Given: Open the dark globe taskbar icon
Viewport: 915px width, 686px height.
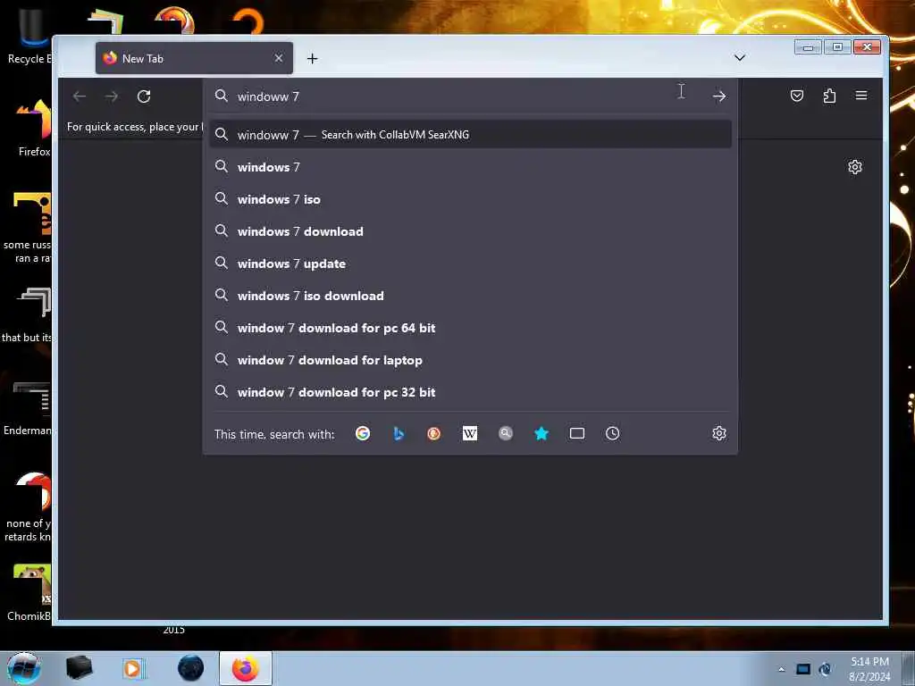Looking at the screenshot, I should pos(191,668).
